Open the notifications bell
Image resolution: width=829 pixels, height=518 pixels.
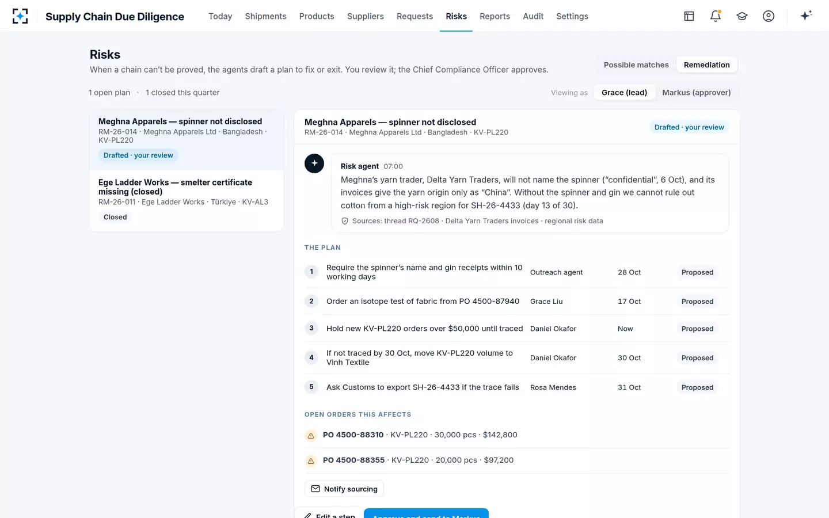(716, 16)
